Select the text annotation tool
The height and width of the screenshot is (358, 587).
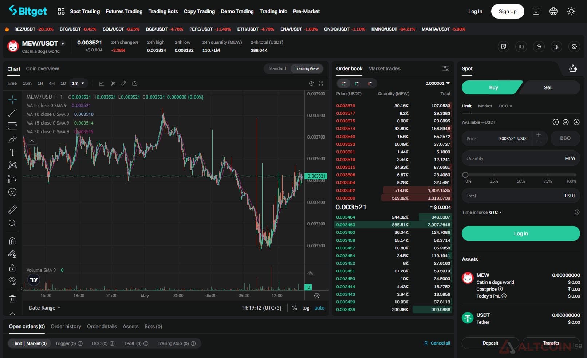[12, 152]
